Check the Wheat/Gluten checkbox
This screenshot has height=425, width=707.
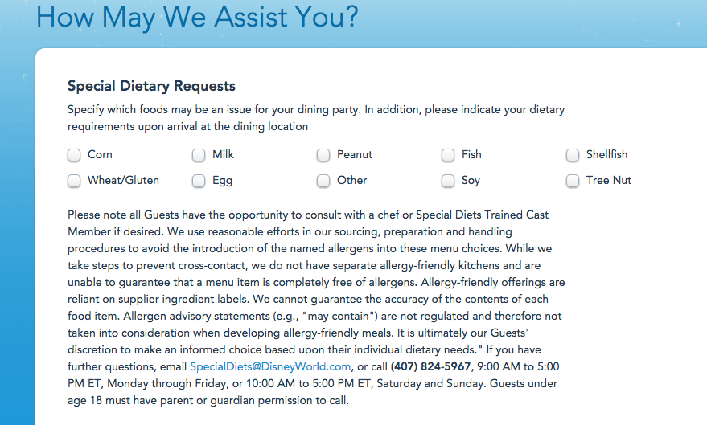coord(74,181)
